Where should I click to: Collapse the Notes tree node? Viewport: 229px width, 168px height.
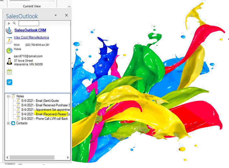(x=8, y=96)
